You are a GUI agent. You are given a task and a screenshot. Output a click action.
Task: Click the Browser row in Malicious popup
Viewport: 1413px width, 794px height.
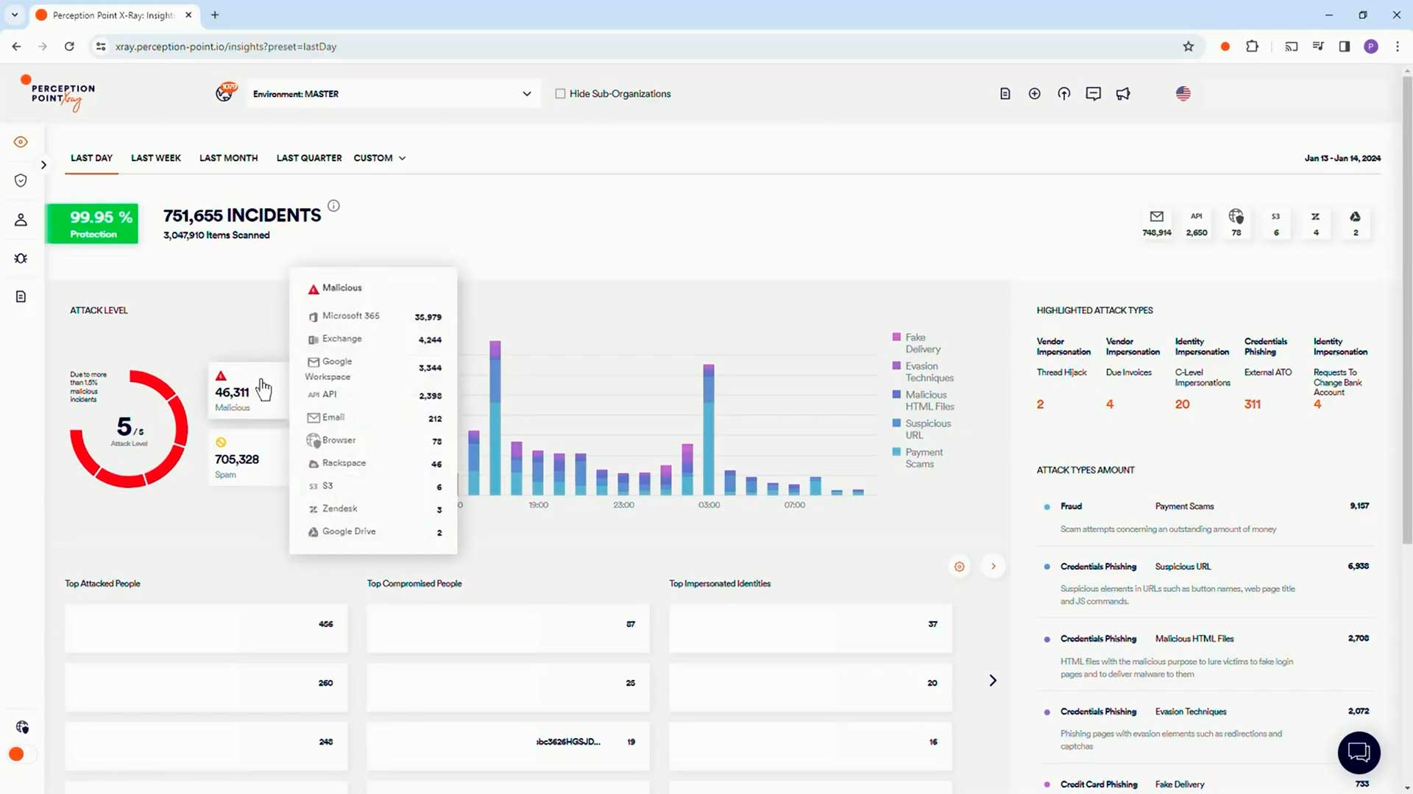click(x=374, y=440)
